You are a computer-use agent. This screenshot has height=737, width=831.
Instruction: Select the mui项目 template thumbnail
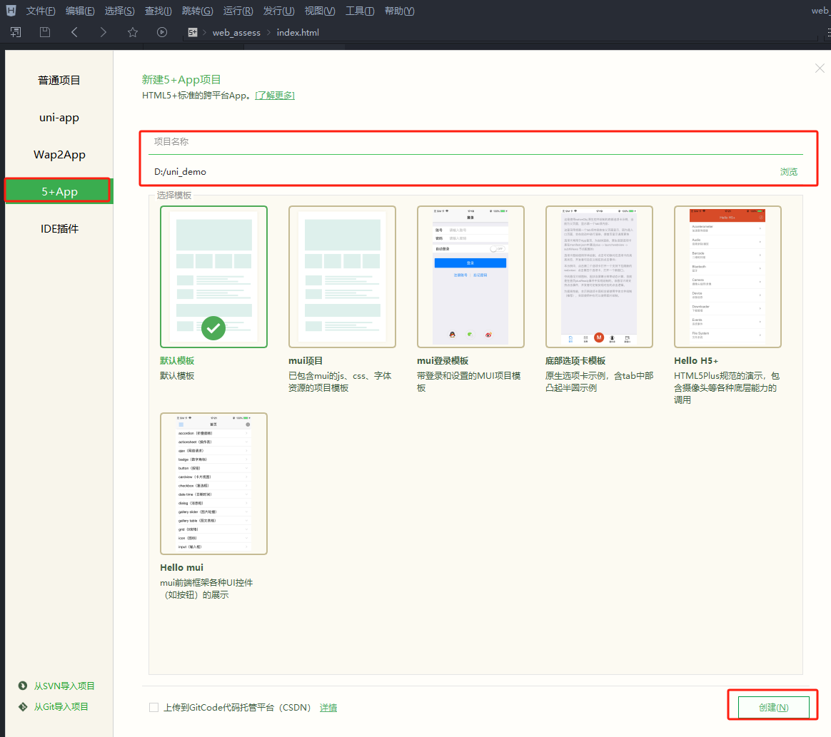343,277
